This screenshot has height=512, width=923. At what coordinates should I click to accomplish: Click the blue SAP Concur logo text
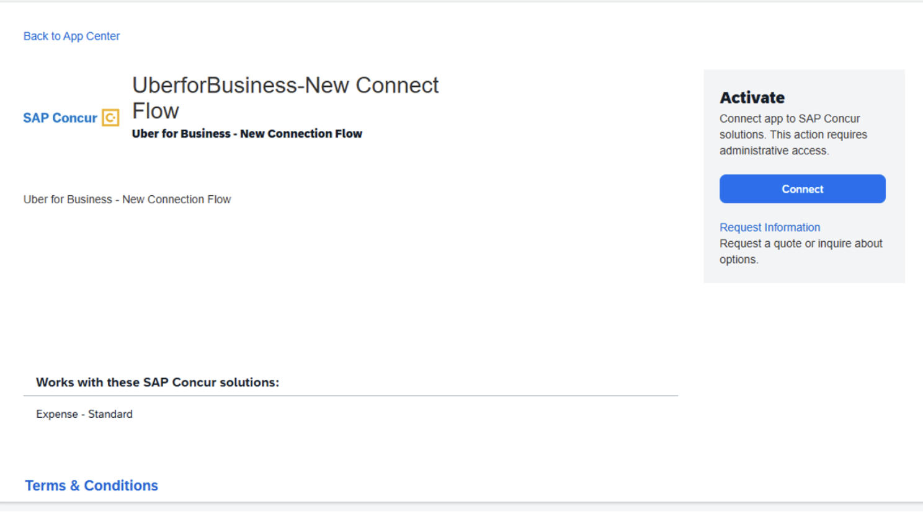point(60,118)
